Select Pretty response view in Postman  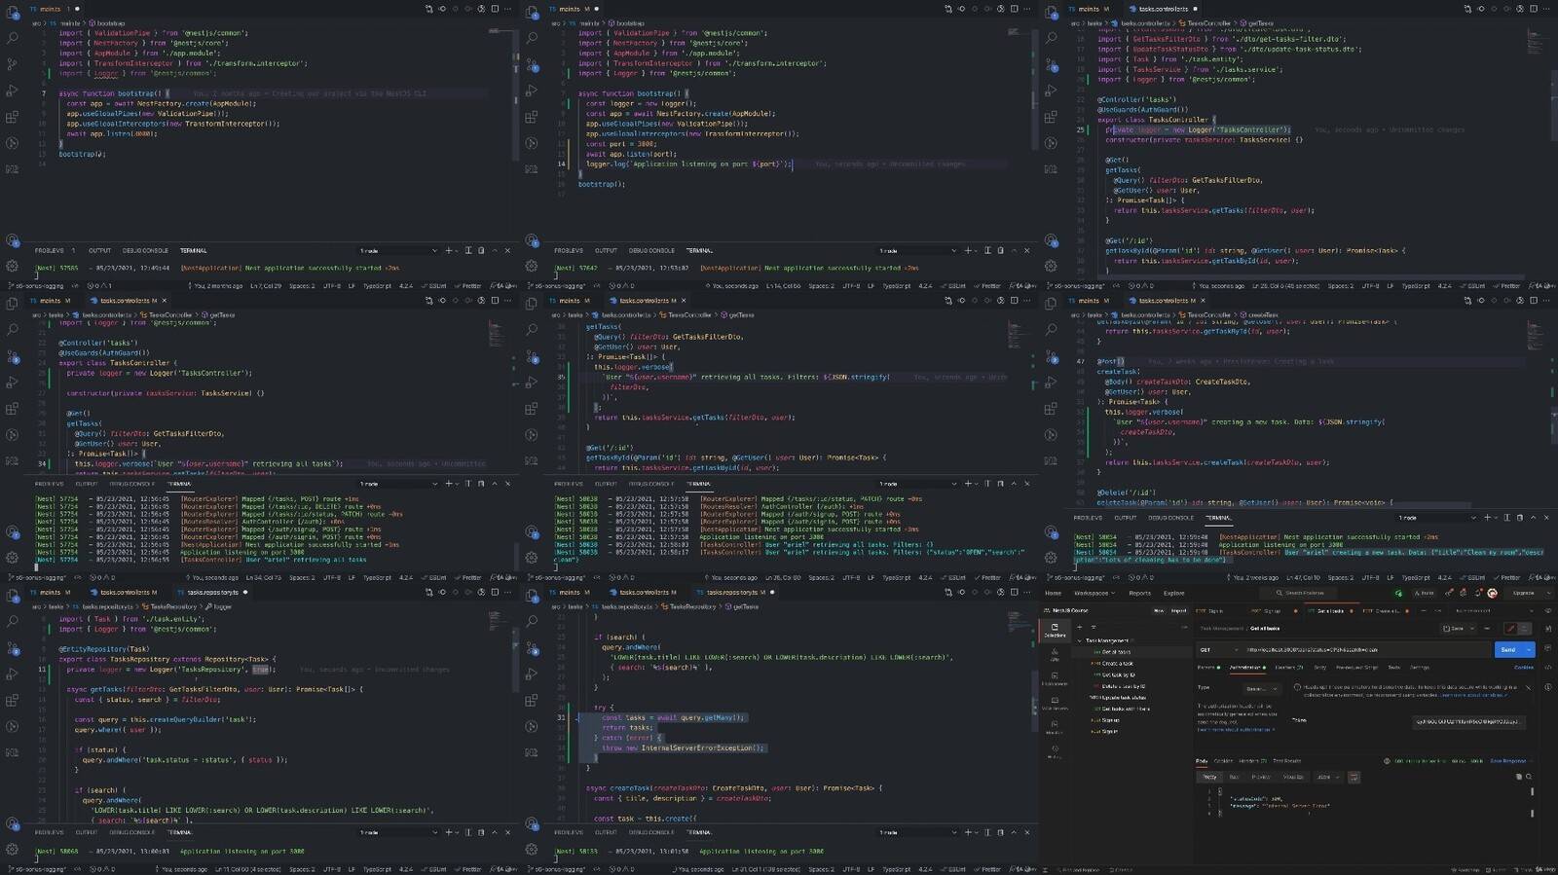click(x=1209, y=777)
